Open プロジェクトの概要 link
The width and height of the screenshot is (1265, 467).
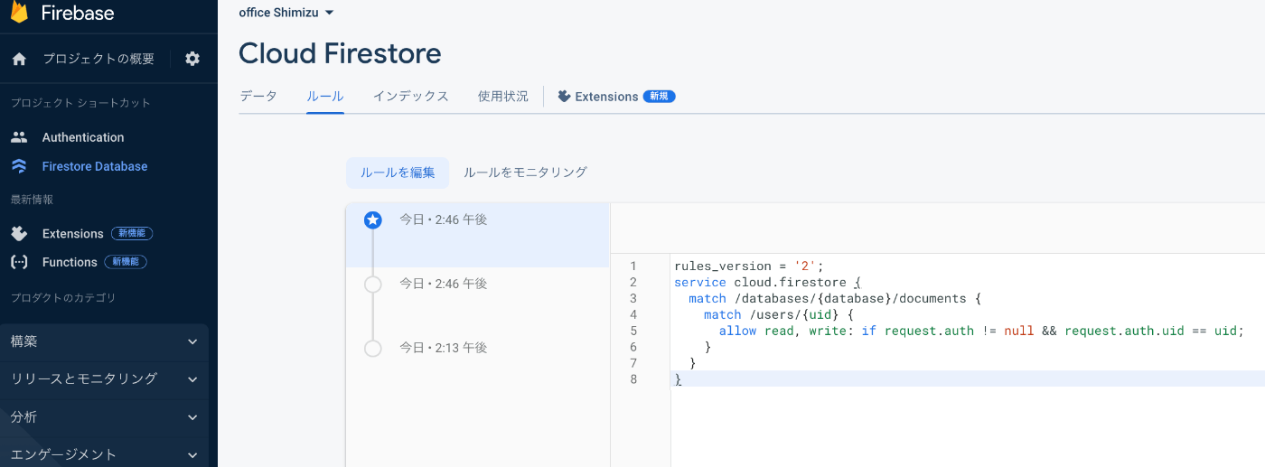coord(98,59)
